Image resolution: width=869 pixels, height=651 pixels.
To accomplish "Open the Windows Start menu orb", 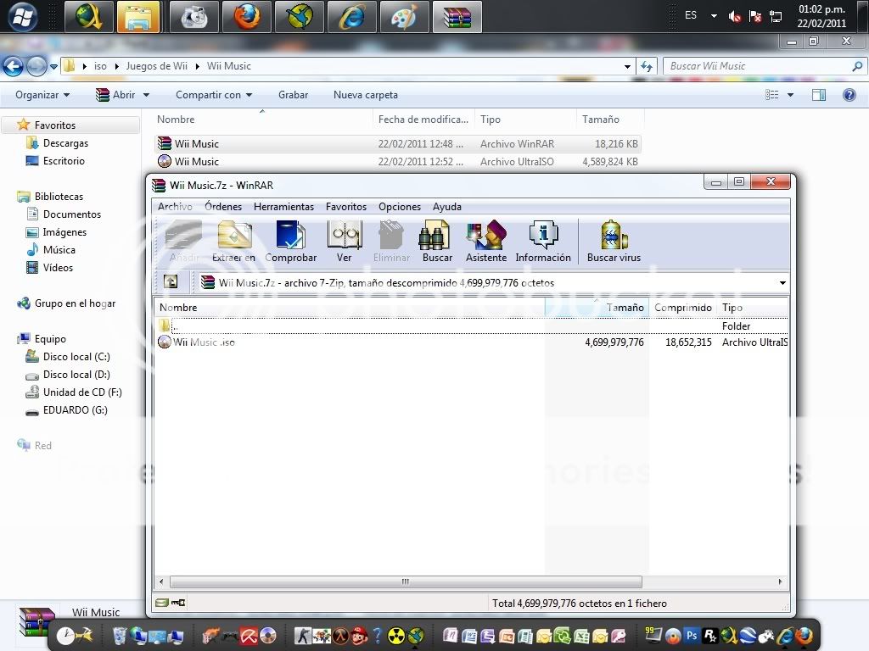I will pyautogui.click(x=22, y=17).
